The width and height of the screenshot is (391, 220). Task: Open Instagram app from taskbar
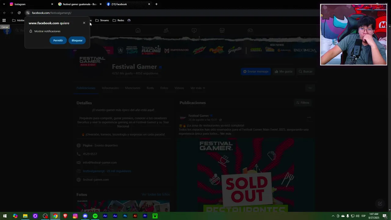coord(75,216)
